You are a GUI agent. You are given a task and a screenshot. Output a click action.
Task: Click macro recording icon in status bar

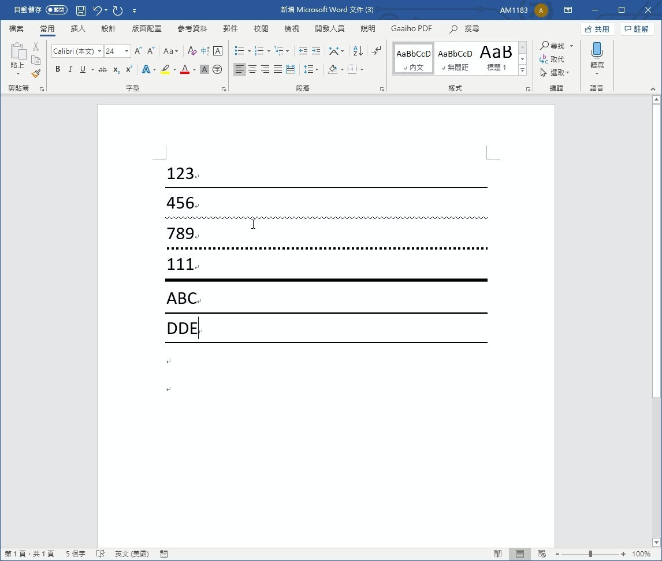(x=164, y=554)
